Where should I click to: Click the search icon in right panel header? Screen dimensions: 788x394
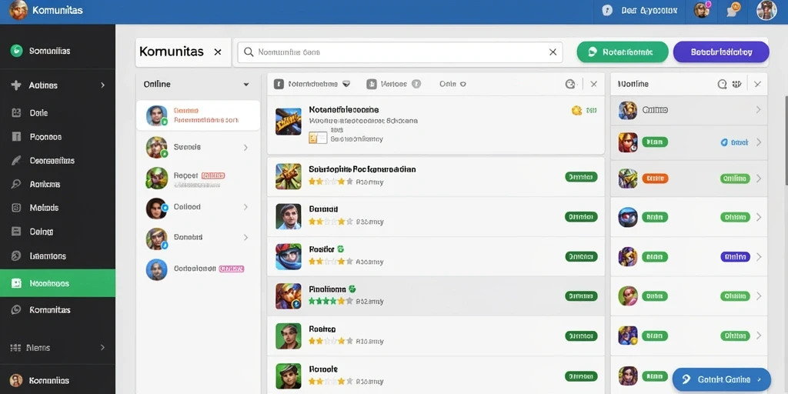point(722,85)
